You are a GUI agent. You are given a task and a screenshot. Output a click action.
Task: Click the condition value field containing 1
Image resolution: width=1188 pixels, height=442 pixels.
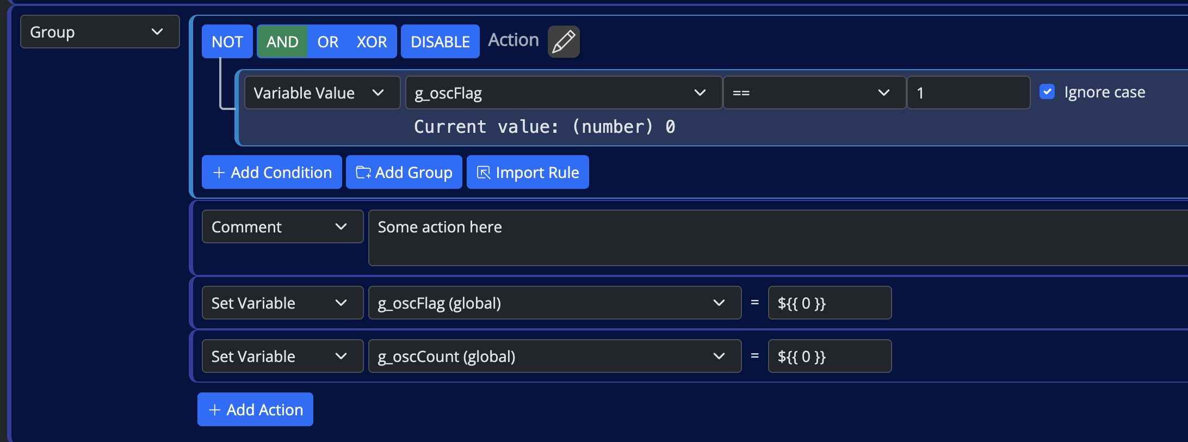coord(968,93)
